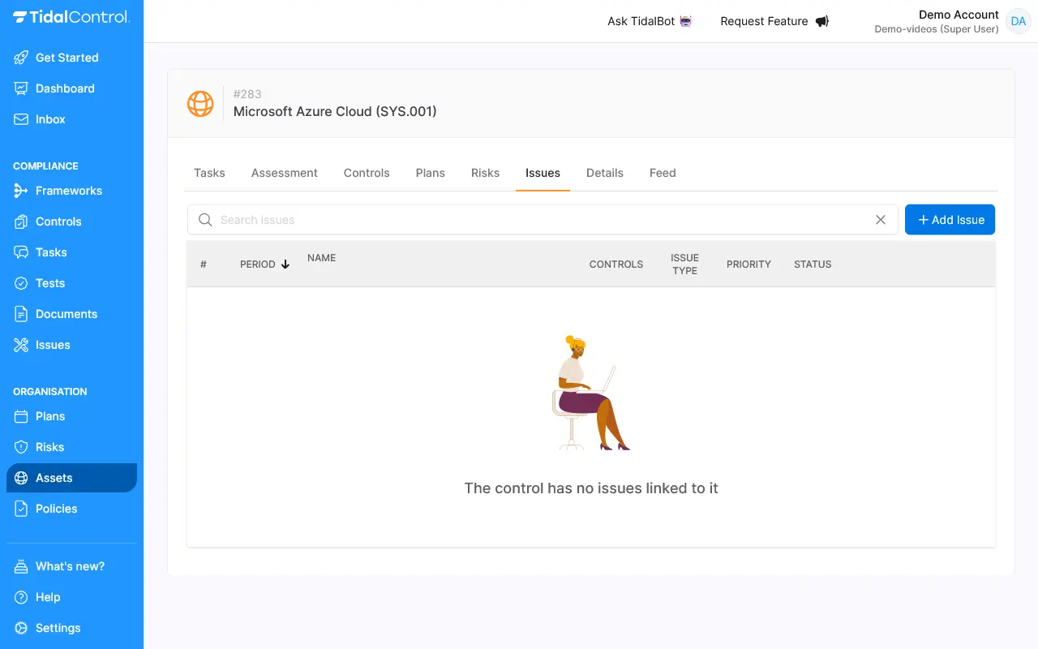This screenshot has width=1038, height=649.
Task: Click the Request Feature megaphone icon
Action: (x=821, y=21)
